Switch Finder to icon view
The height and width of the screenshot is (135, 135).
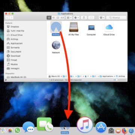[x=49, y=18]
